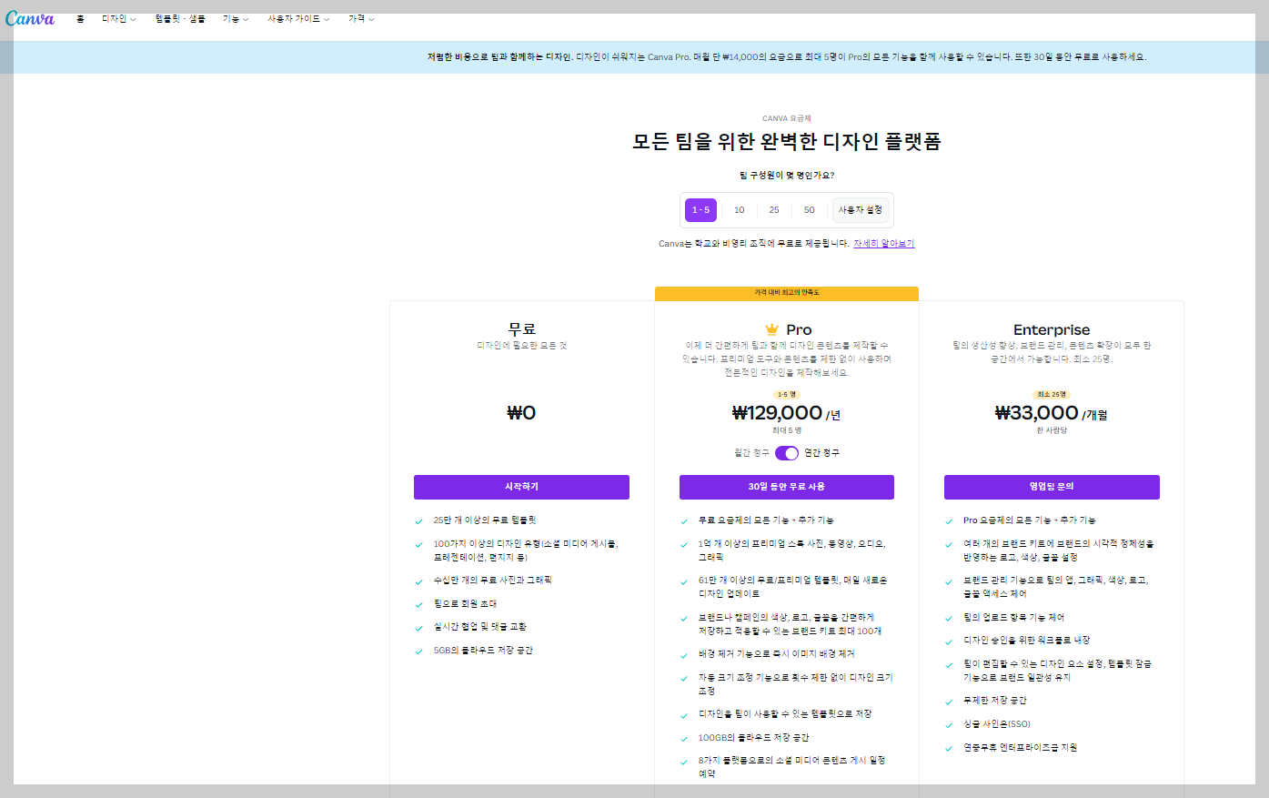The width and height of the screenshot is (1269, 798).
Task: Select the 25 team size option
Action: [774, 210]
